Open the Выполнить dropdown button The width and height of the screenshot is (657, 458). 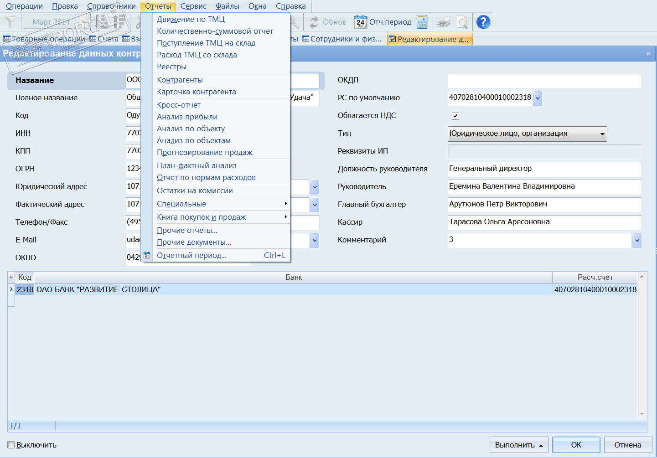click(x=519, y=445)
